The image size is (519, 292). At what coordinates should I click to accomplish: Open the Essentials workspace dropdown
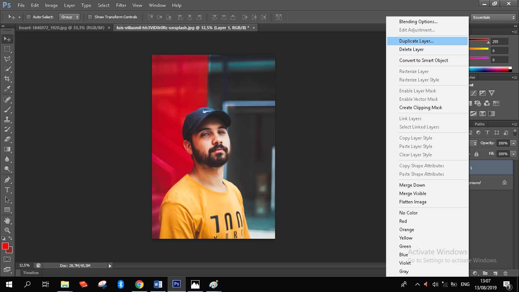[x=493, y=17]
